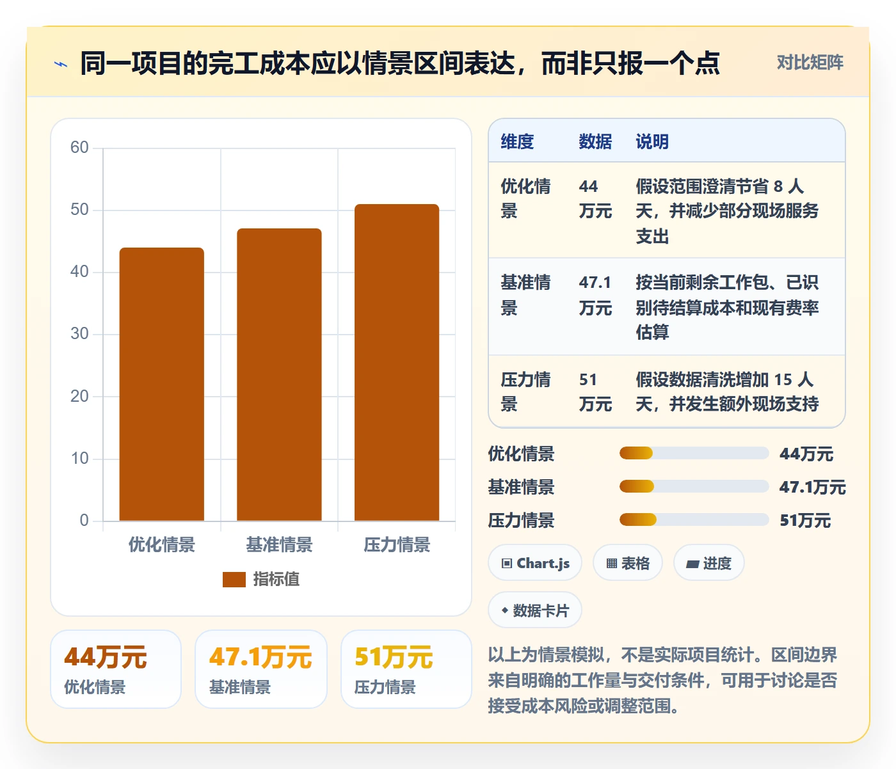
Task: Click the 指标值 legend color swatch
Action: coord(234,580)
